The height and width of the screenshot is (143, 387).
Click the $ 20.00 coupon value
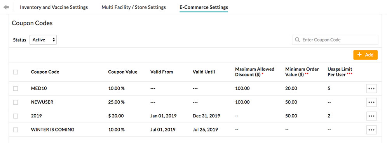(116, 116)
